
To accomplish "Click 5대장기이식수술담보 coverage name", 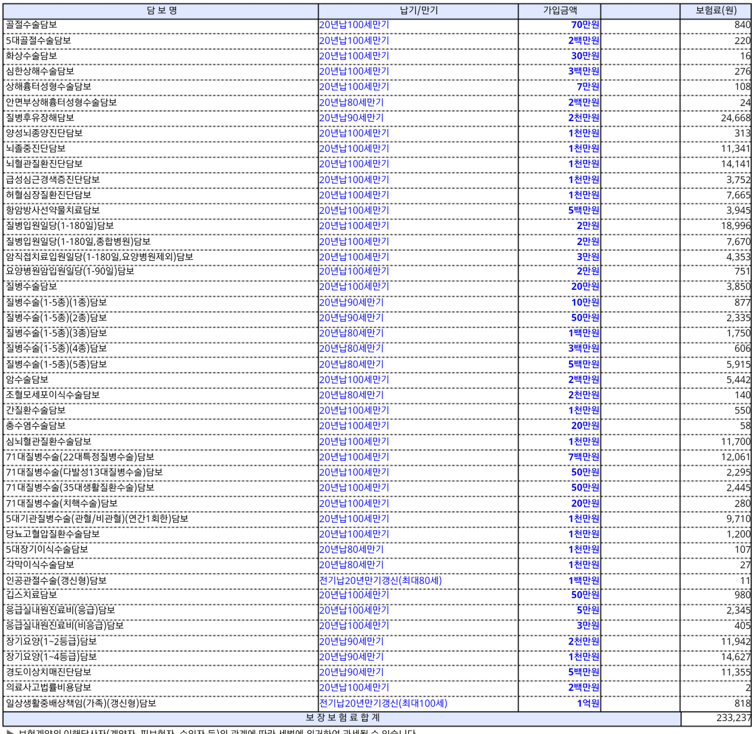I will (x=47, y=549).
